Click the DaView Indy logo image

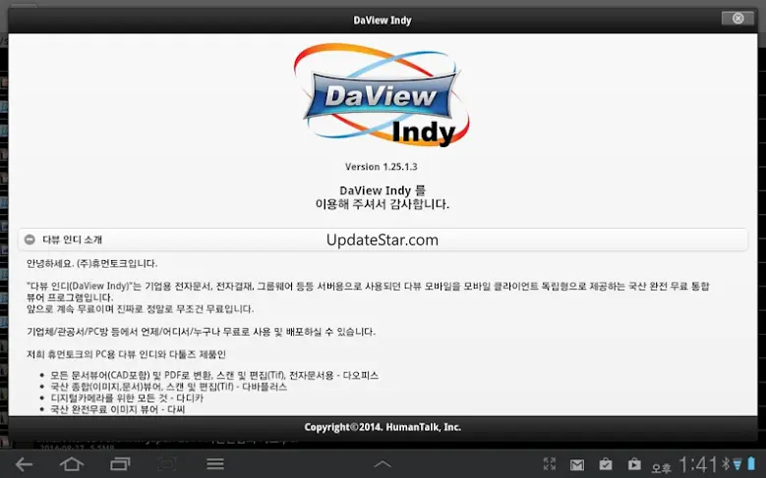(383, 93)
